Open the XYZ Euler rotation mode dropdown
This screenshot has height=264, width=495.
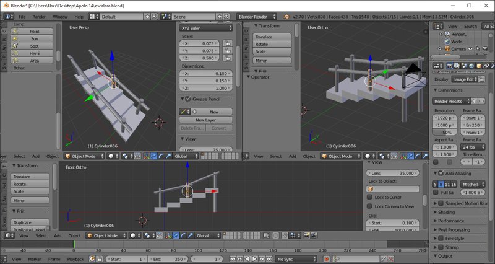206,28
